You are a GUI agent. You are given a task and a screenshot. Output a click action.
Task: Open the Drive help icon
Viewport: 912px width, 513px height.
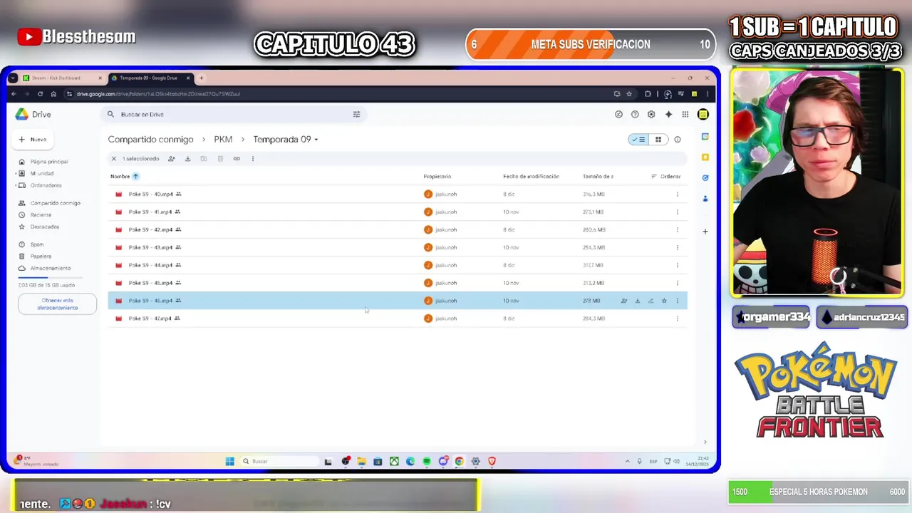635,114
